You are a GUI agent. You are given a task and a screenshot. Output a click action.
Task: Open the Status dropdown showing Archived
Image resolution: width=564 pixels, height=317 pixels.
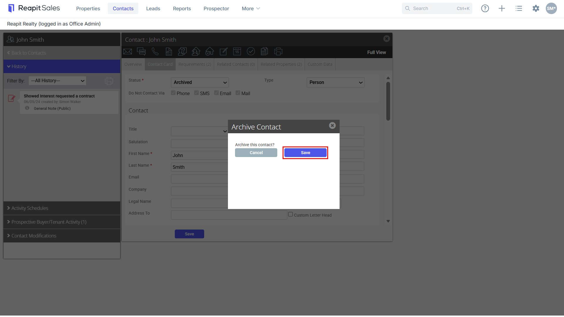(200, 82)
